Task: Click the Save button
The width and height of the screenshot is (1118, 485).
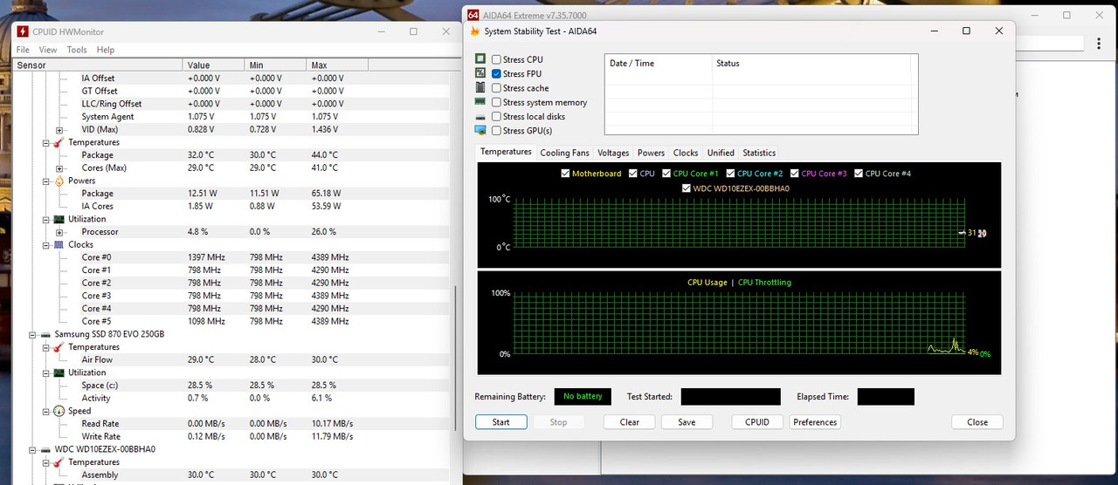Action: pos(687,422)
